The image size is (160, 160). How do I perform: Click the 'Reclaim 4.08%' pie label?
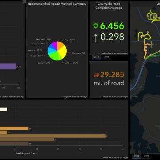pos(37,56)
